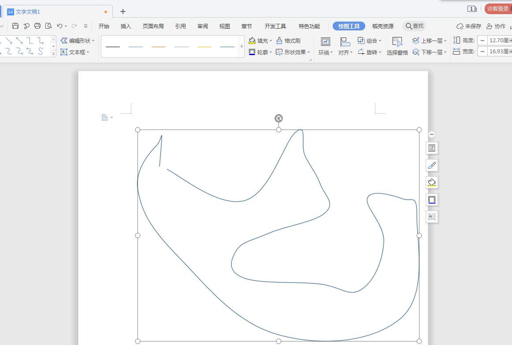Click the 协作 collaborate button
Image resolution: width=512 pixels, height=345 pixels.
click(496, 26)
